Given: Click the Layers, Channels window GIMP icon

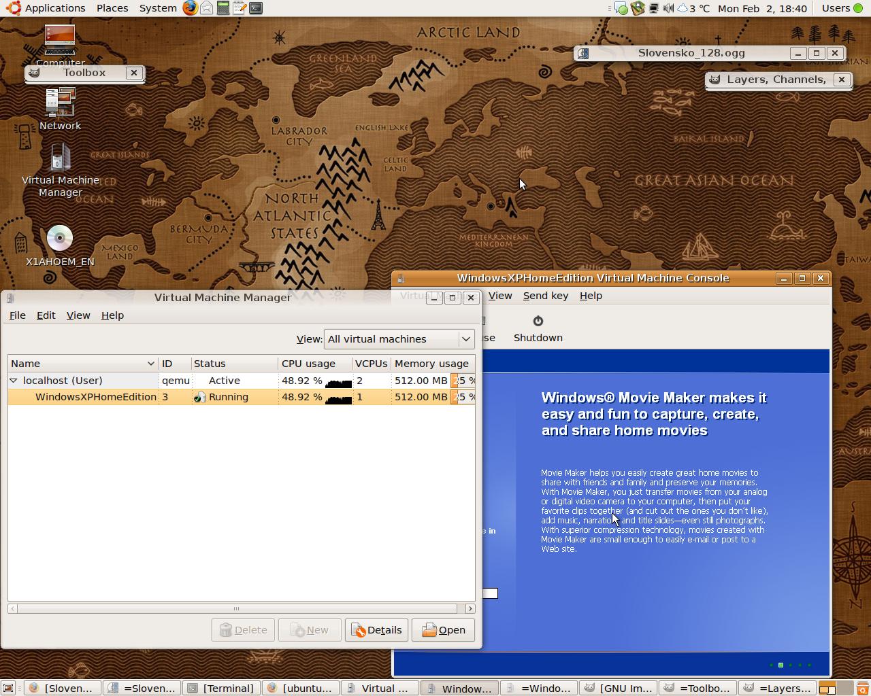Looking at the screenshot, I should click(714, 80).
